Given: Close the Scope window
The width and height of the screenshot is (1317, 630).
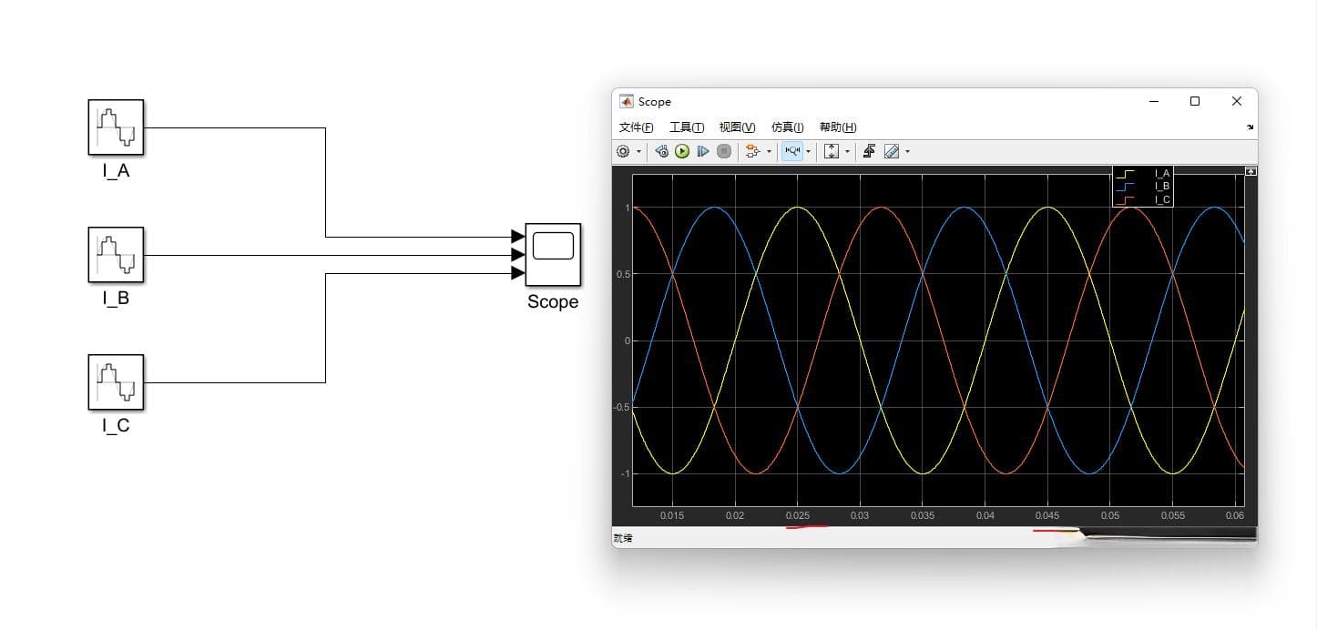Looking at the screenshot, I should tap(1236, 101).
